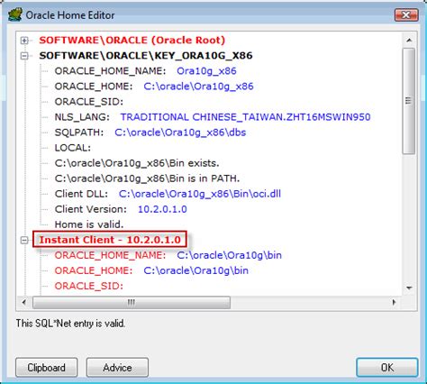The image size is (427, 384).
Task: Select red ORACLE_HOME: C:\oracle\Ora10g\bin row
Action: (x=151, y=270)
